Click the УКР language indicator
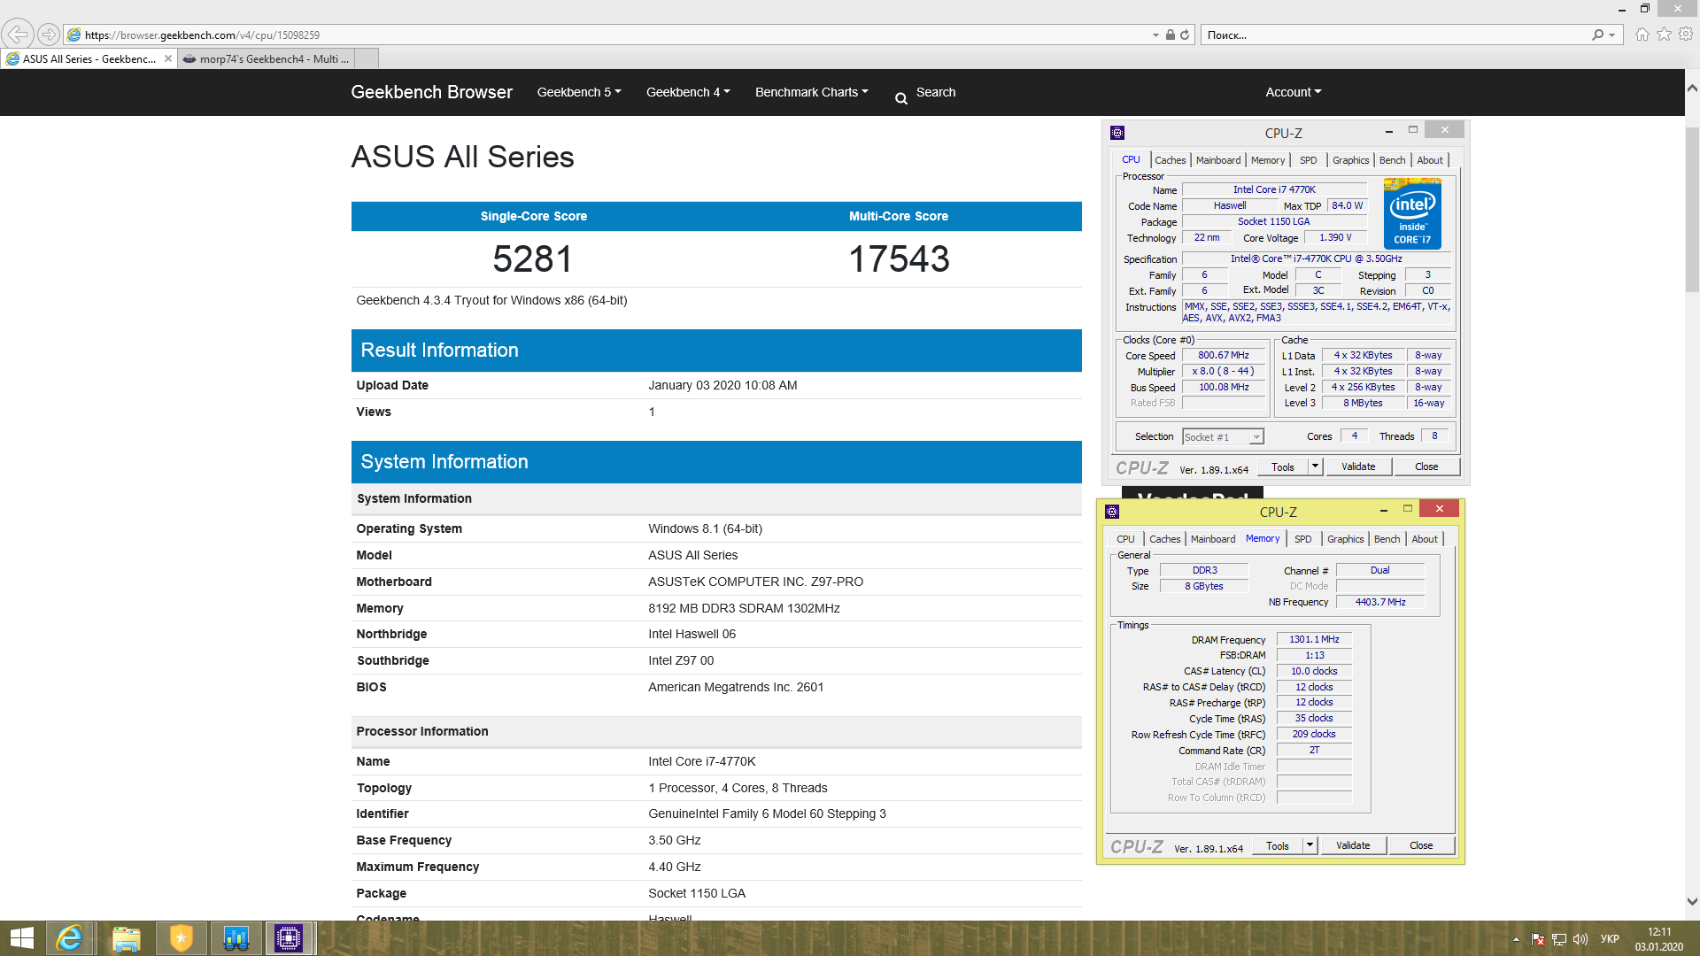Viewport: 1700px width, 956px height. point(1610,939)
